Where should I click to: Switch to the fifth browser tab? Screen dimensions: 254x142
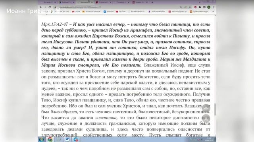122,2
